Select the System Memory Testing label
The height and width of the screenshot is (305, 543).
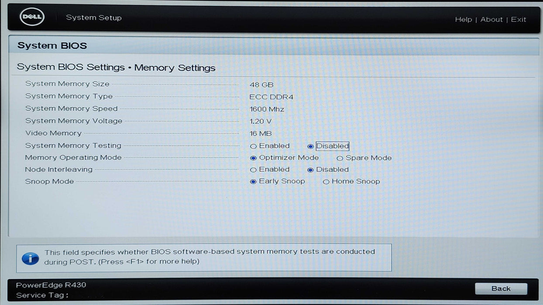[x=73, y=146]
